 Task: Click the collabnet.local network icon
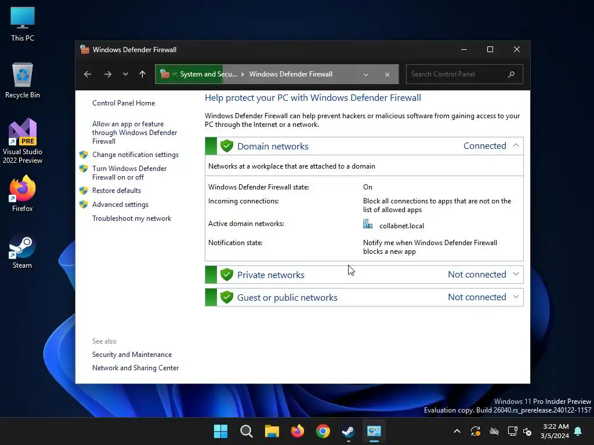pos(367,224)
